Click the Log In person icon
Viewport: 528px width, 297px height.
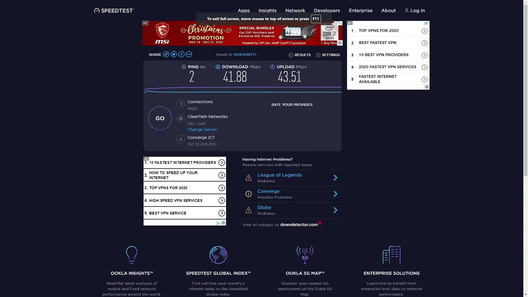(x=406, y=10)
